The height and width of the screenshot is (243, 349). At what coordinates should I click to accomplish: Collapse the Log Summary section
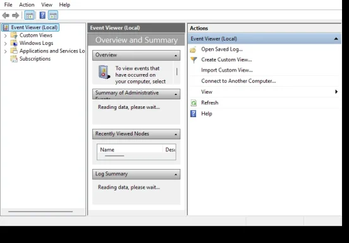click(176, 175)
